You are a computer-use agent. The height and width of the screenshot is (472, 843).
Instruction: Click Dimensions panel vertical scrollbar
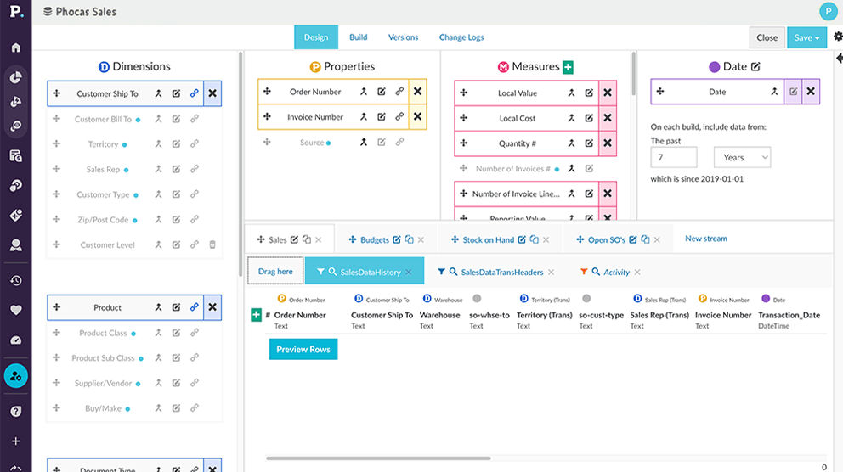click(240, 164)
